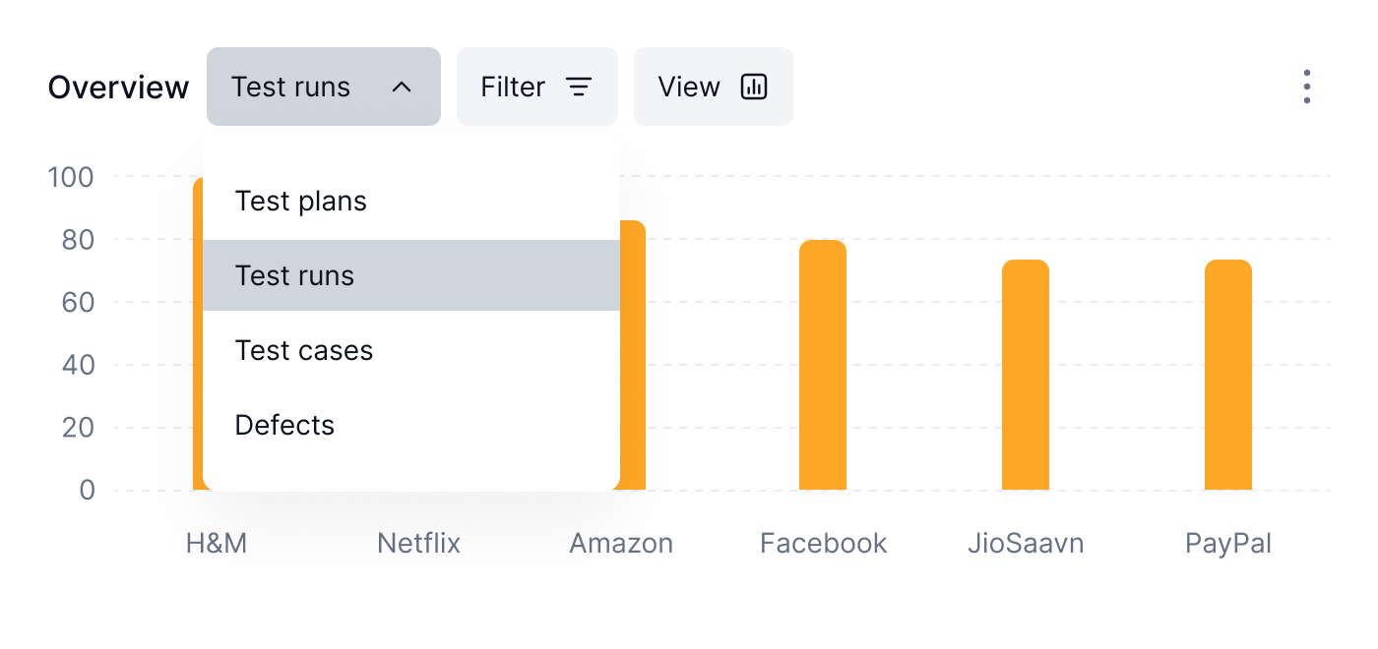Click the bar chart view icon
The width and height of the screenshot is (1378, 649).
point(754,87)
